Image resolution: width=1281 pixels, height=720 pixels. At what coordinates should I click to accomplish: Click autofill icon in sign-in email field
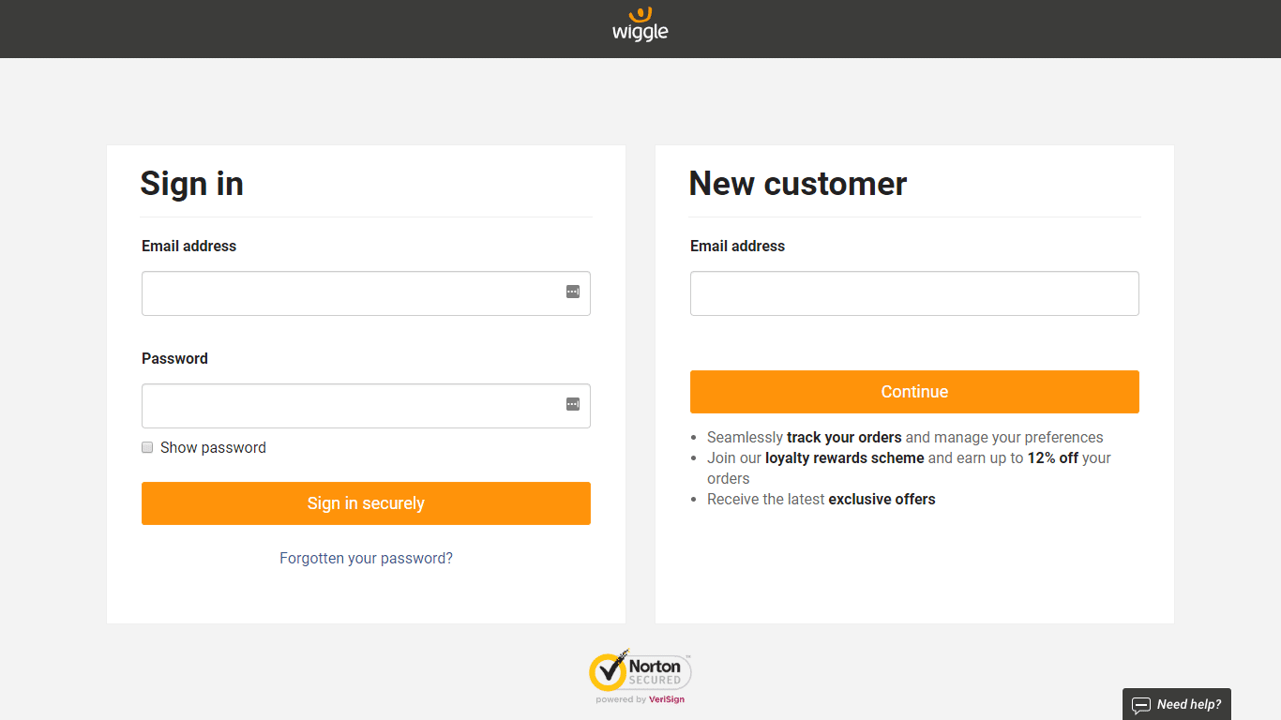click(573, 292)
